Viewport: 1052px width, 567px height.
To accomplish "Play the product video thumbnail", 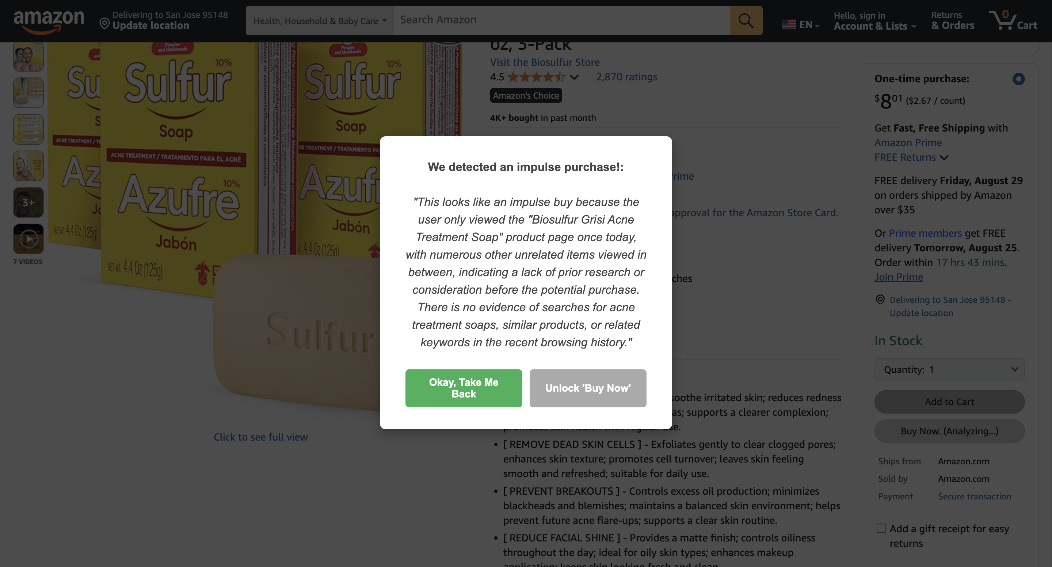I will 28,239.
